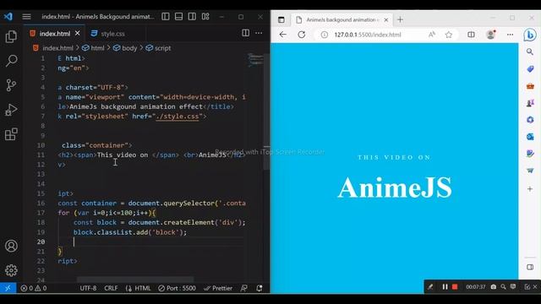Open the Accounts menu in activity bar
This screenshot has width=541, height=304.
[x=11, y=246]
